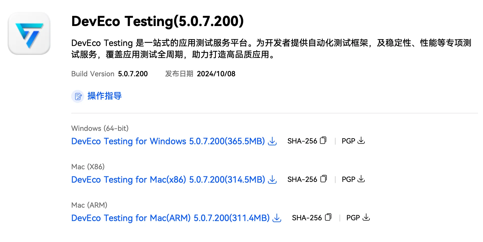Download DevEco Testing for Mac(ARM) 5.0.7.200

(170, 218)
